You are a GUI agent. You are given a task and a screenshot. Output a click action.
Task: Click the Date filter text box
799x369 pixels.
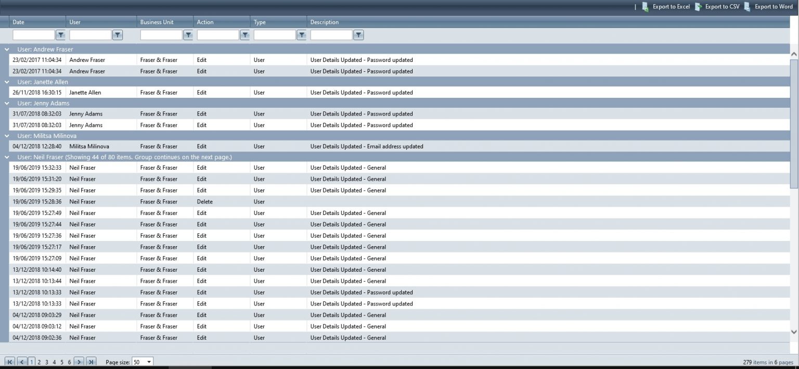click(x=33, y=35)
